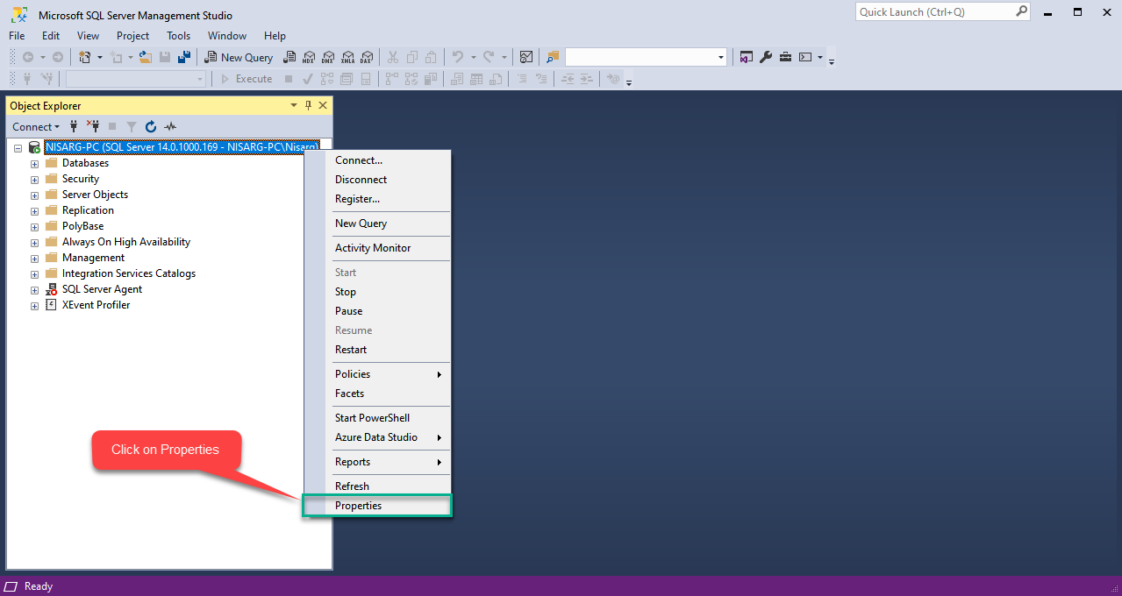The height and width of the screenshot is (596, 1122).
Task: Click the Database Engine Query icon
Action: coord(289,57)
